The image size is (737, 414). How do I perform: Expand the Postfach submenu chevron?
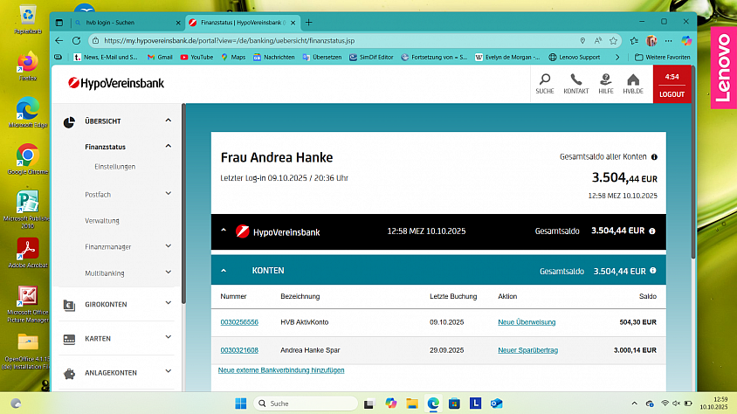pos(169,194)
